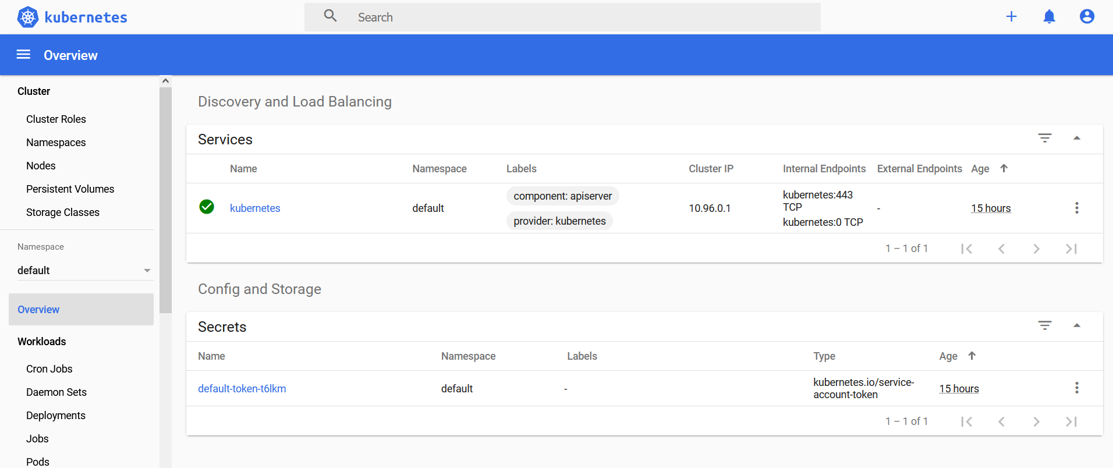
Task: Toggle the hamburger navigation menu
Action: [x=23, y=55]
